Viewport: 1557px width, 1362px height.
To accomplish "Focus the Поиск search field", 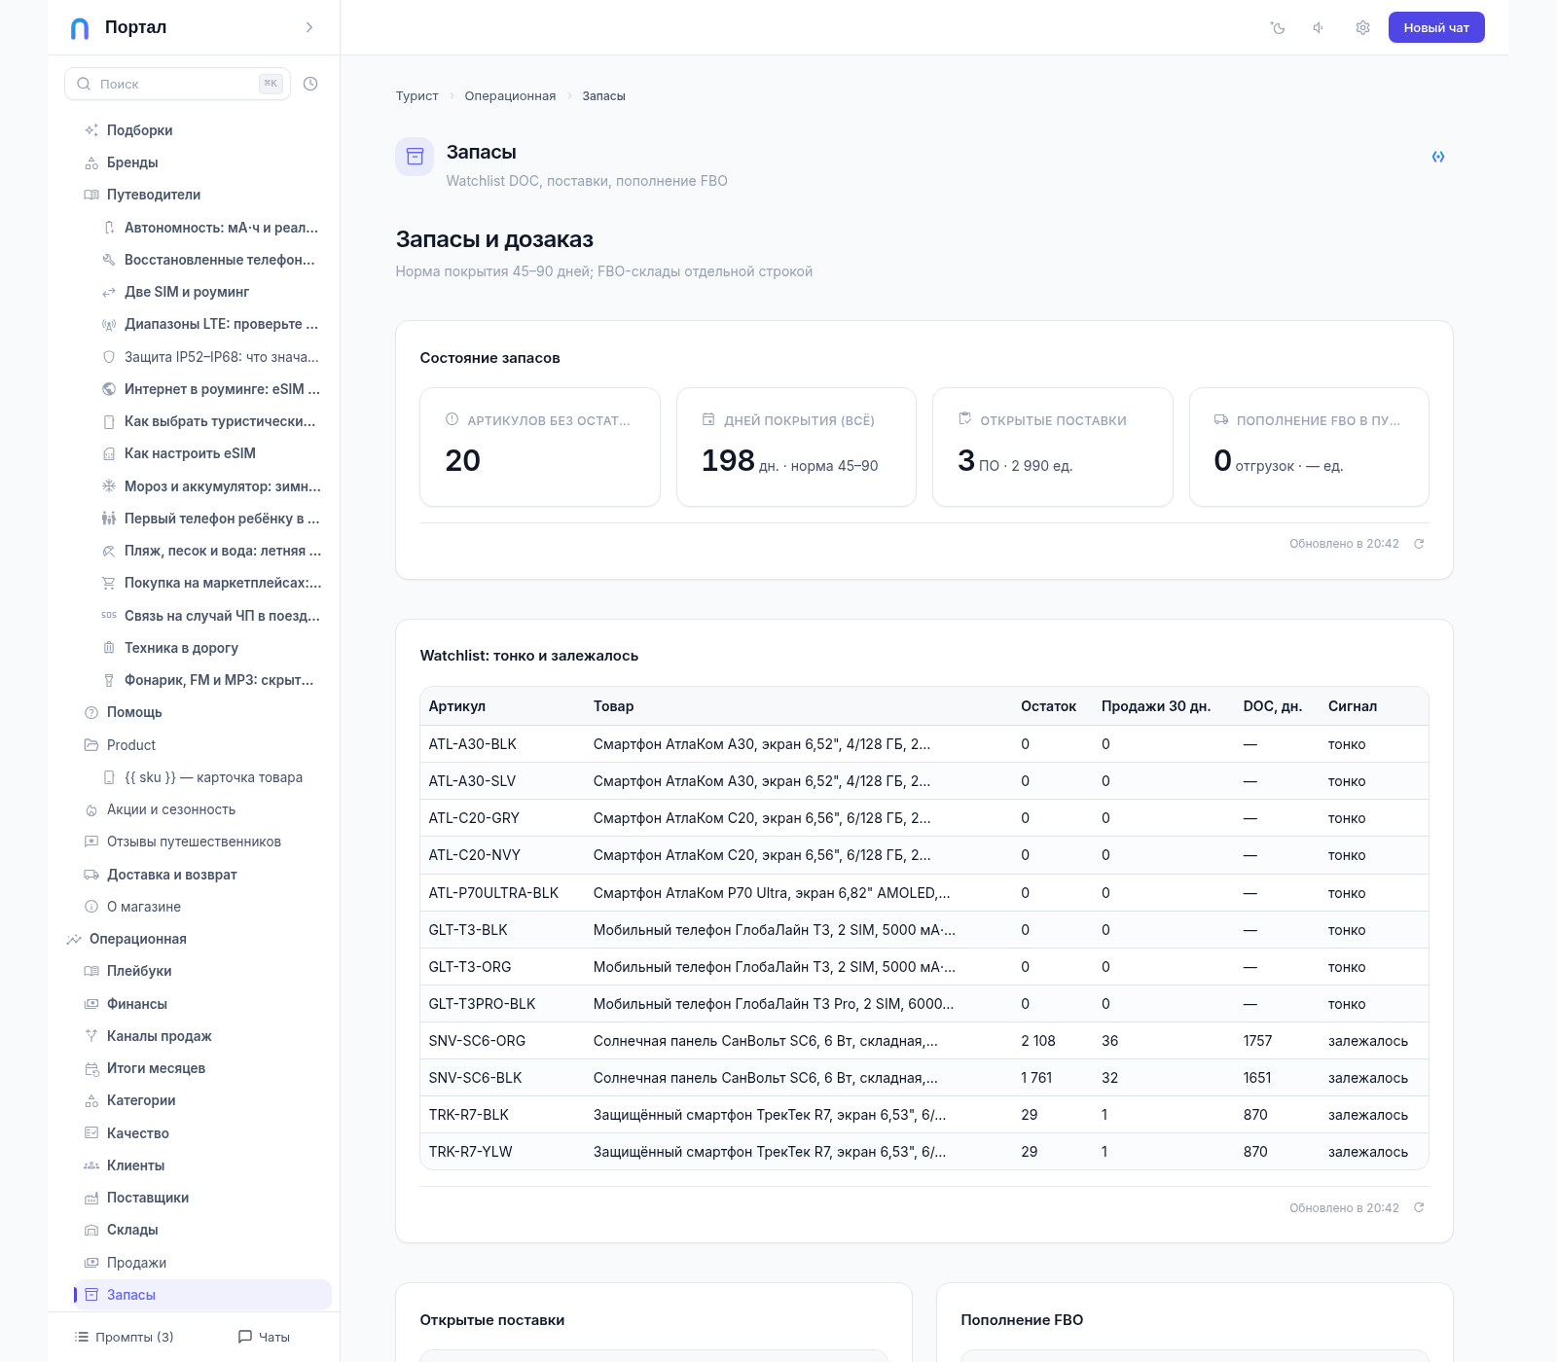I will (177, 84).
